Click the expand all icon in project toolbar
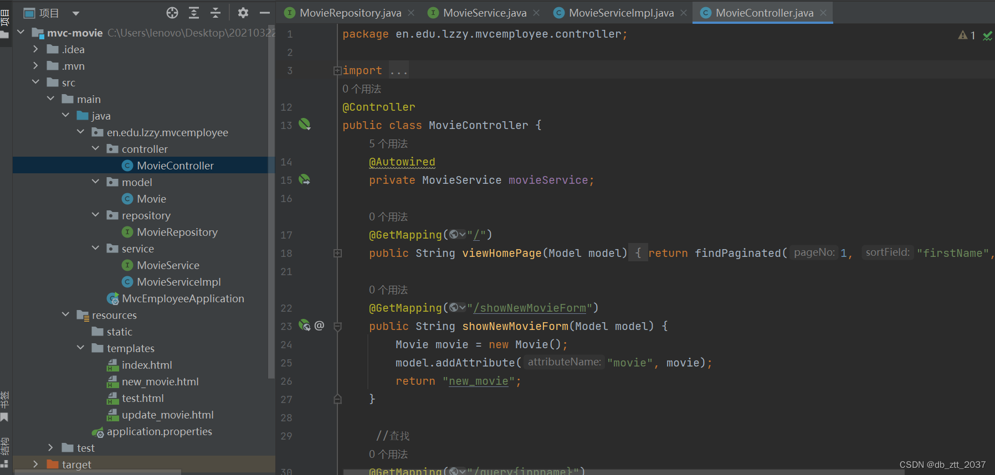This screenshot has width=995, height=475. tap(194, 13)
